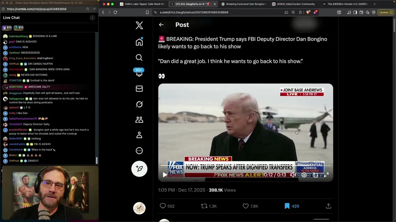Open the Explore search icon in X sidebar
The height and width of the screenshot is (222, 396).
(139, 58)
